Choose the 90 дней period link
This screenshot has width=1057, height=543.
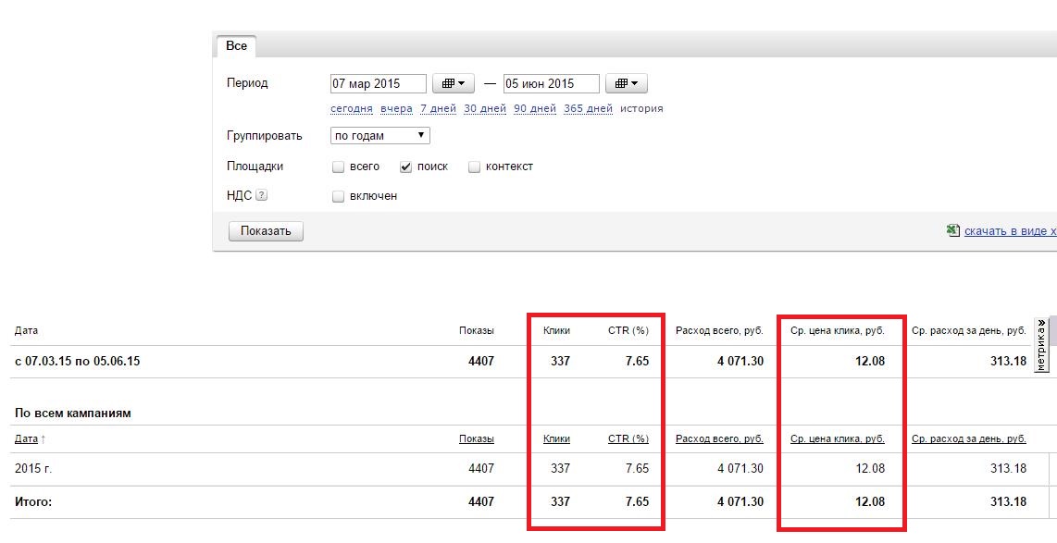(x=535, y=108)
